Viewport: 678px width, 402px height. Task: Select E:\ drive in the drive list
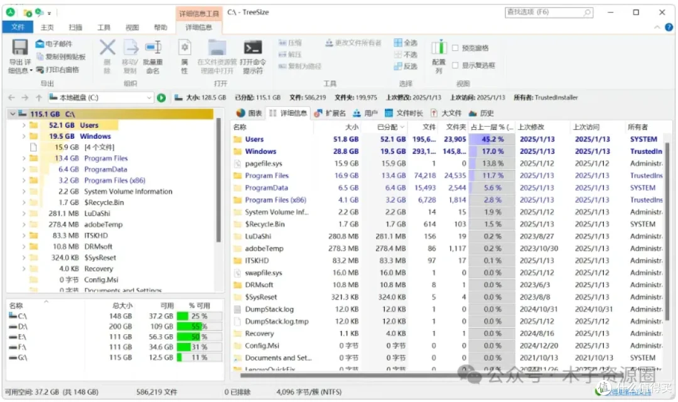pyautogui.click(x=115, y=337)
